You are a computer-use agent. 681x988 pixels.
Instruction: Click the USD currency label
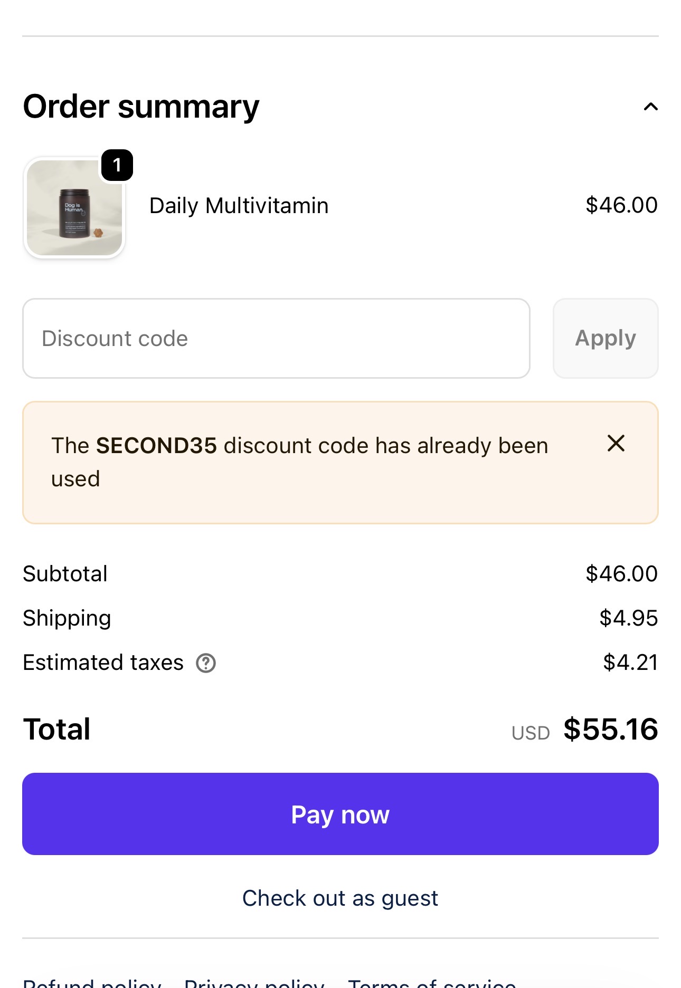531,733
